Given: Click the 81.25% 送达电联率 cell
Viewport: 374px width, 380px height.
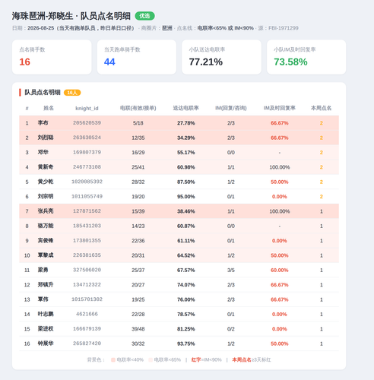Looking at the screenshot, I should [186, 329].
